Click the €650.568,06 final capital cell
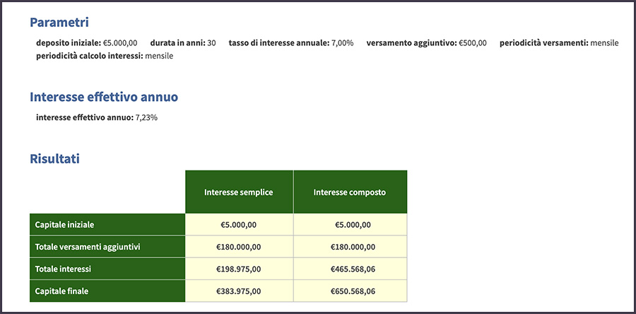Screen dimensions: 636x314 [350, 291]
